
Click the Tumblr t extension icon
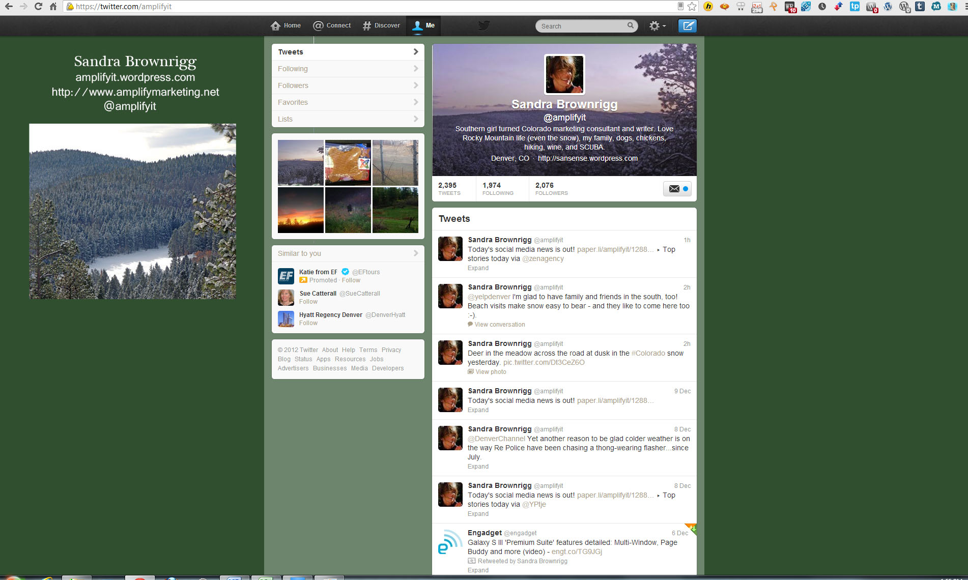pos(920,7)
